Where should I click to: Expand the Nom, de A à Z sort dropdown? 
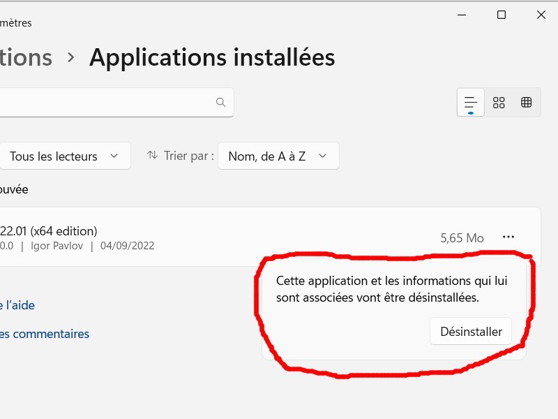click(x=278, y=156)
